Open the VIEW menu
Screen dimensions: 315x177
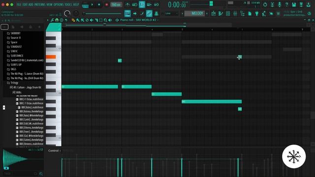tap(49, 4)
